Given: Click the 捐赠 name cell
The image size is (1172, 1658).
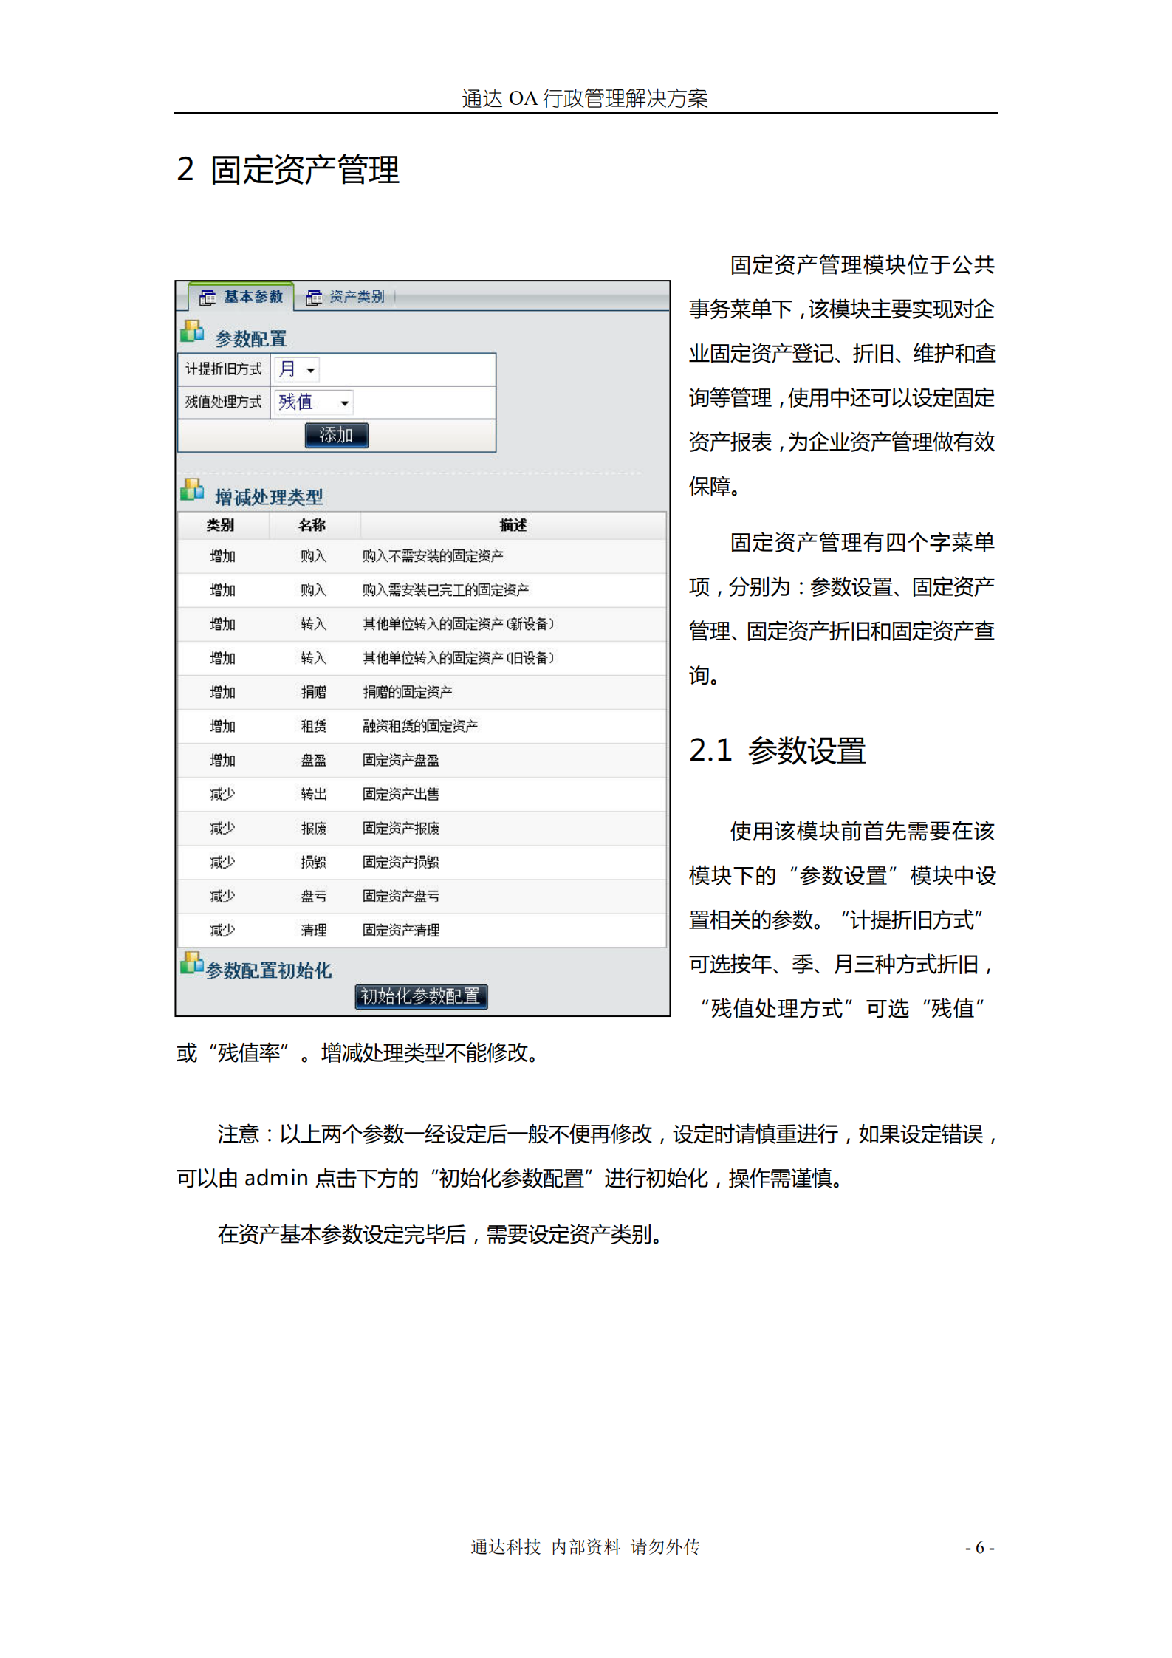Looking at the screenshot, I should click(314, 692).
